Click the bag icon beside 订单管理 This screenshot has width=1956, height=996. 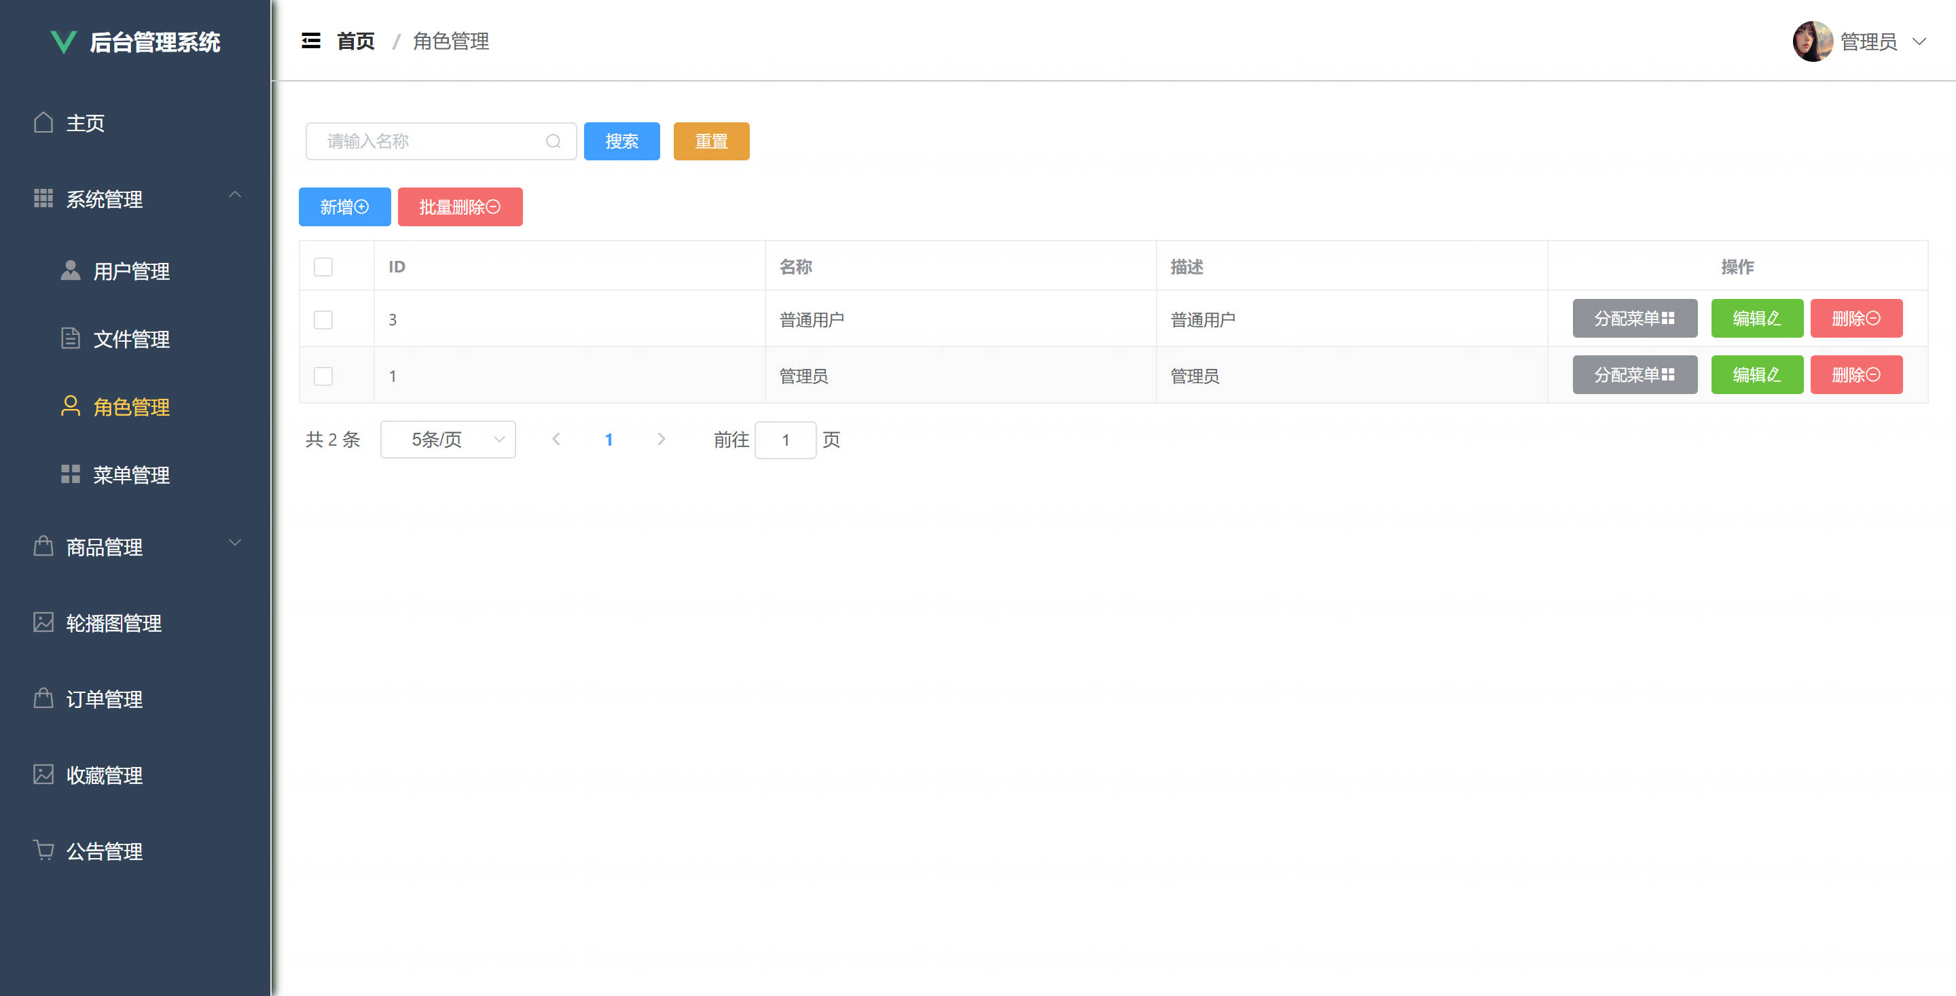43,698
